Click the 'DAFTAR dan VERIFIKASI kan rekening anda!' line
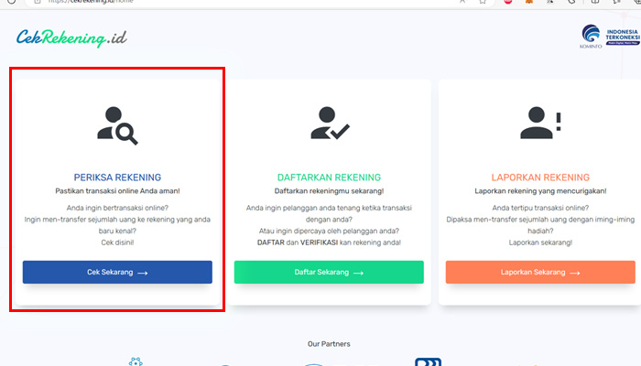This screenshot has width=641, height=366. pyautogui.click(x=329, y=242)
